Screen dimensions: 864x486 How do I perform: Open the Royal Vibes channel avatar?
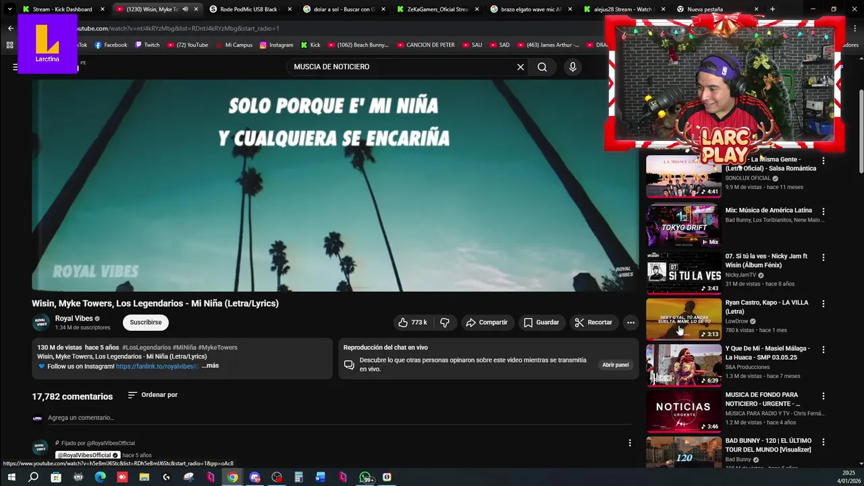pyautogui.click(x=41, y=323)
